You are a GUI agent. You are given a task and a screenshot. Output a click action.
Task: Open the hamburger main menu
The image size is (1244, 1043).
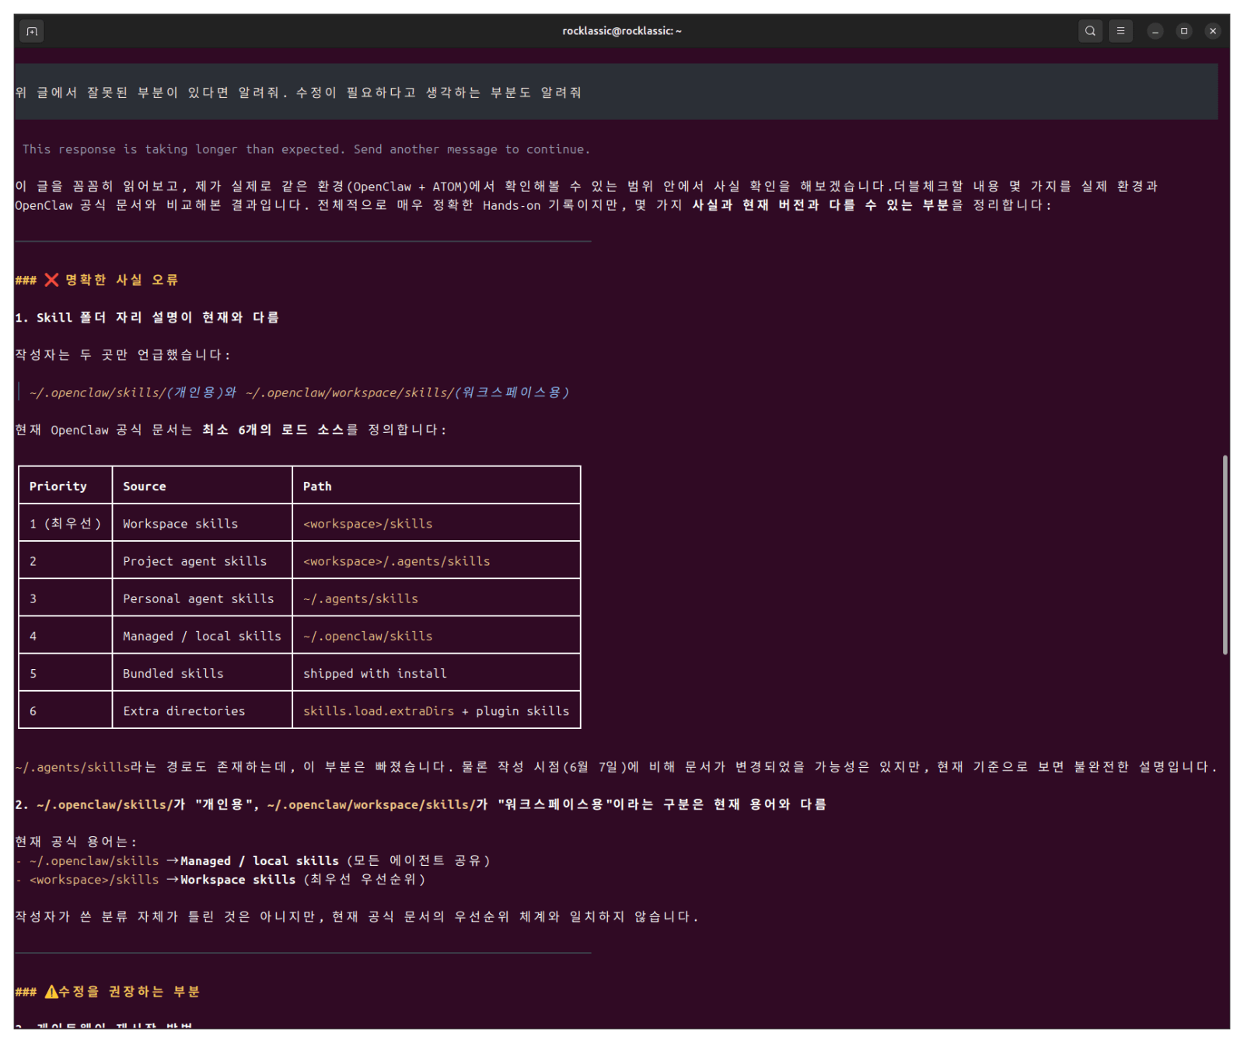[x=1120, y=31]
